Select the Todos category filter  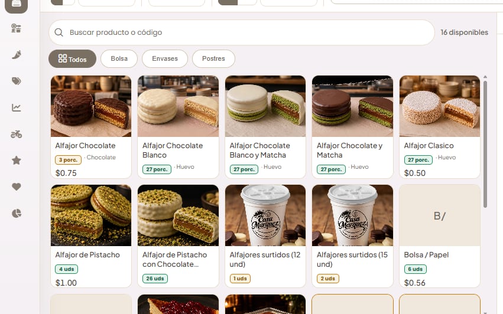click(x=72, y=58)
